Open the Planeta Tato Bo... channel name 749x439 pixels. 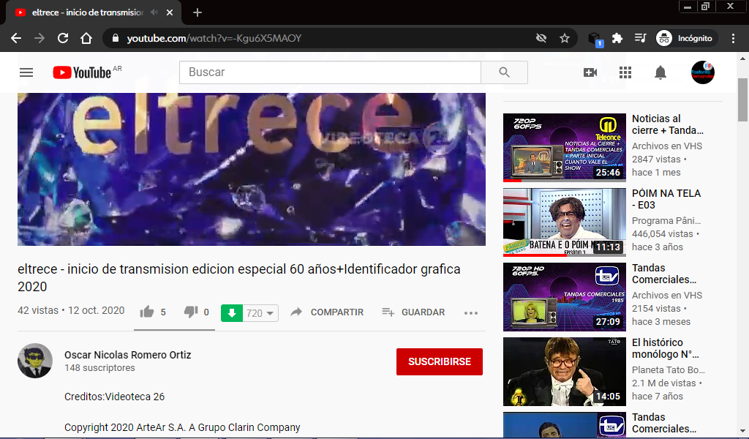coord(669,369)
